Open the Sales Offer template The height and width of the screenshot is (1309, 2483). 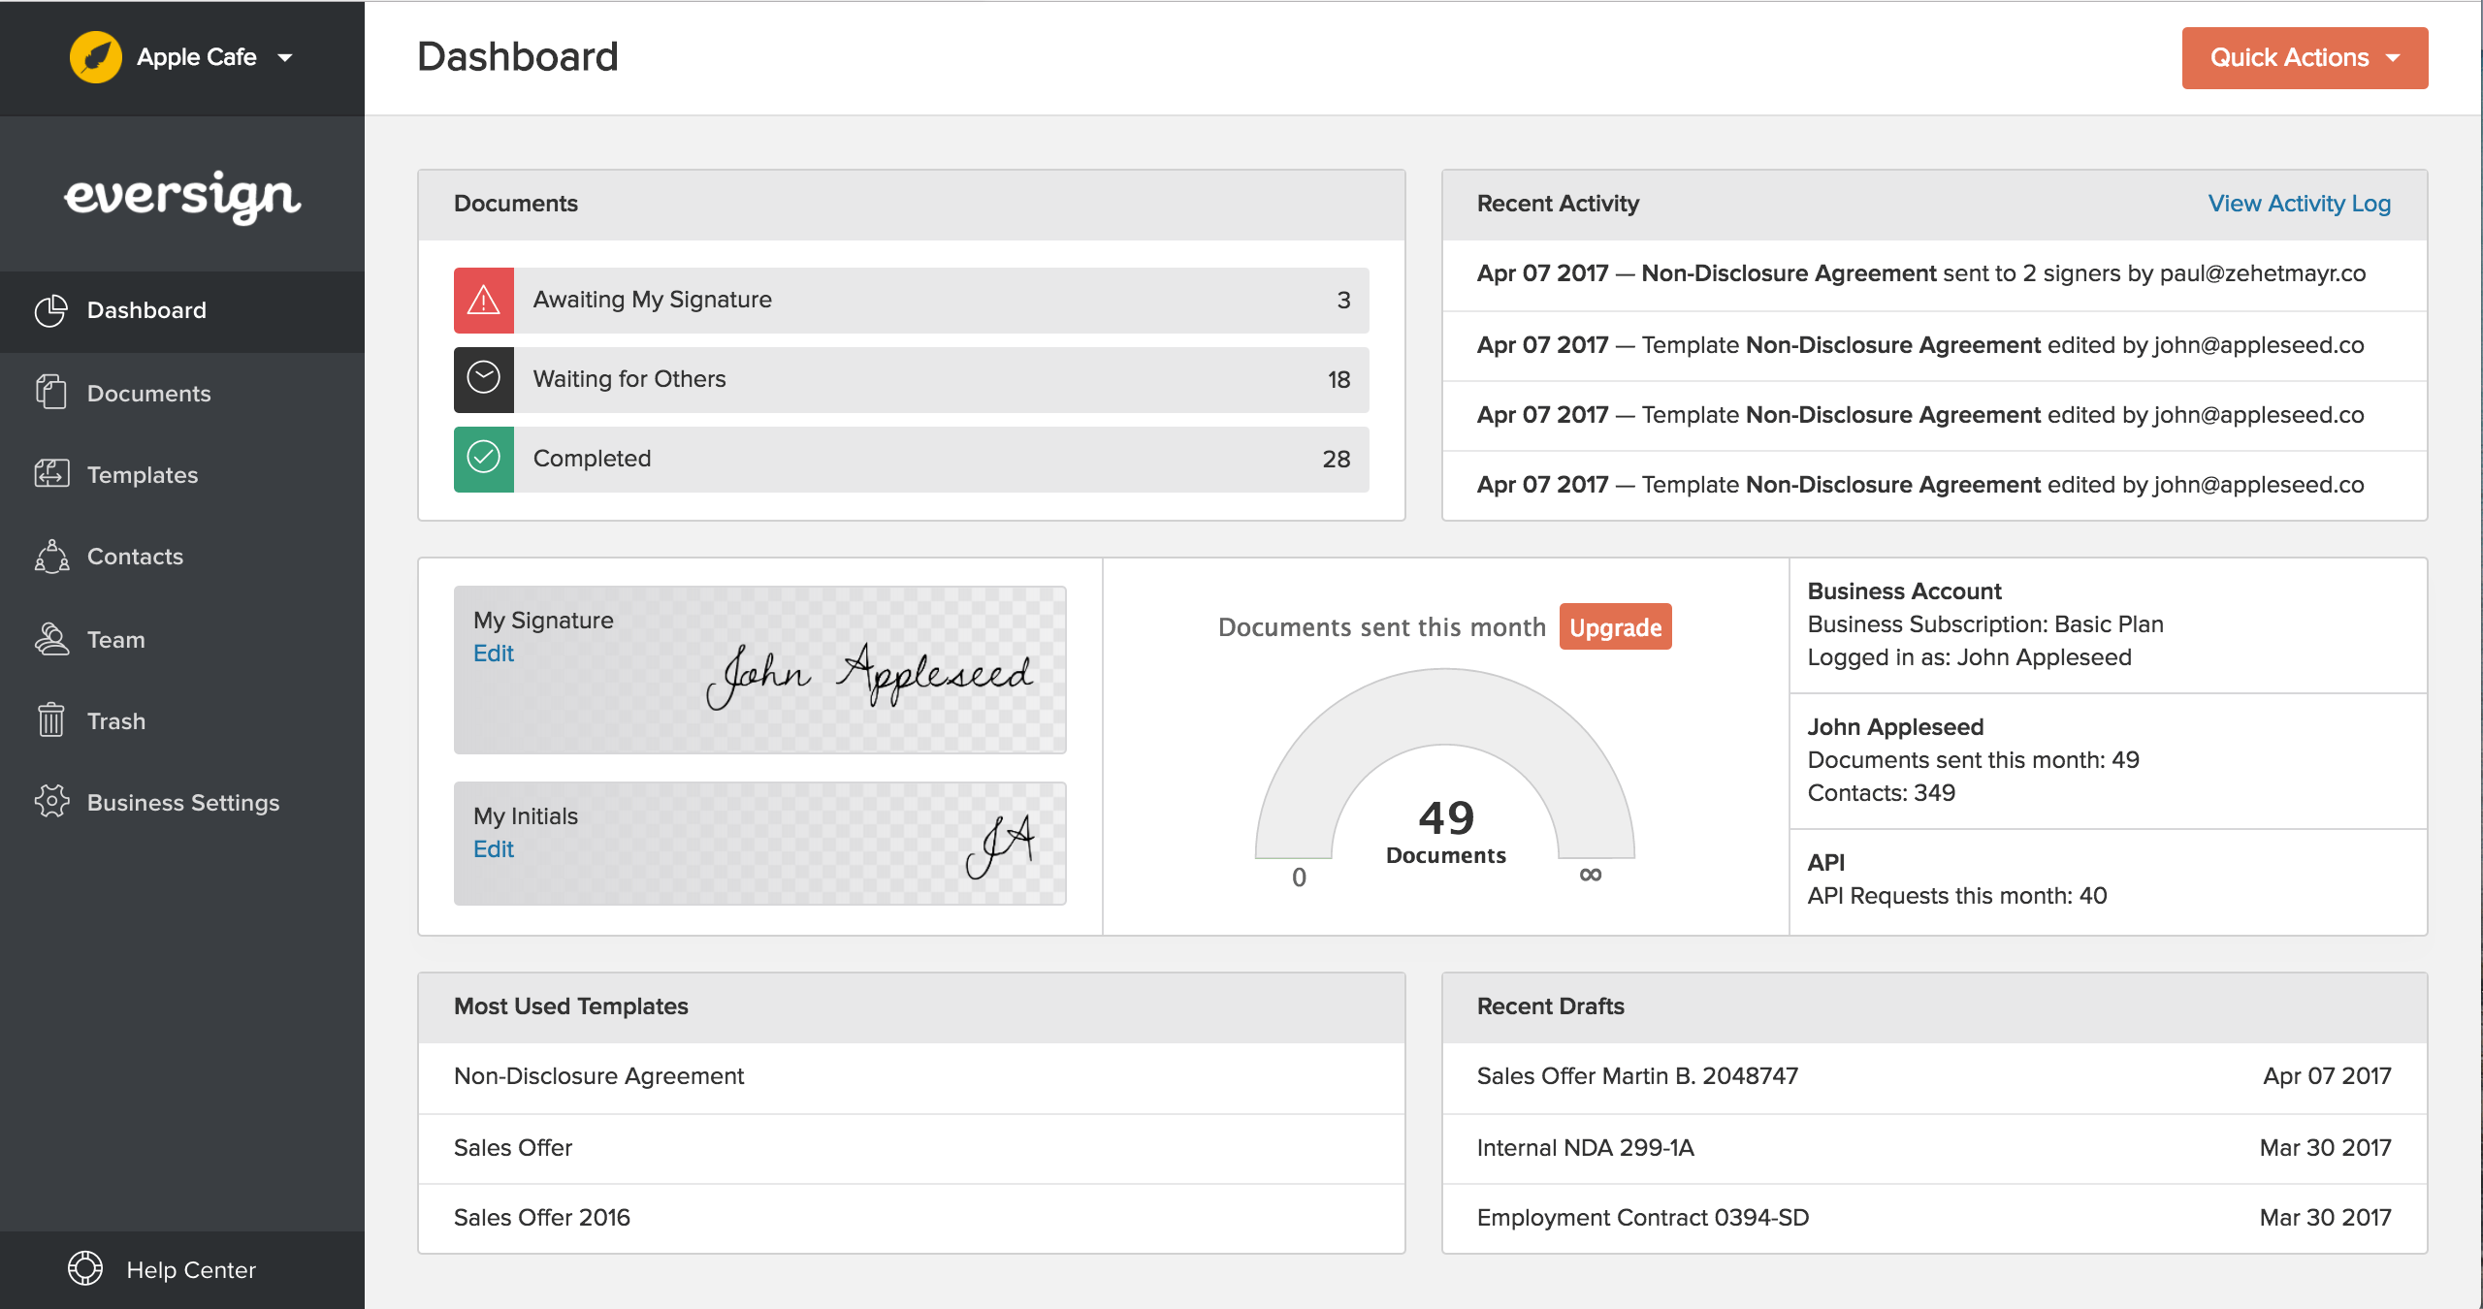[x=513, y=1147]
